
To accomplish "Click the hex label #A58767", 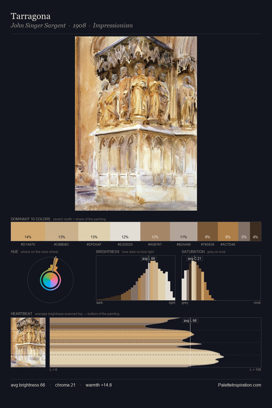I will click(x=155, y=245).
